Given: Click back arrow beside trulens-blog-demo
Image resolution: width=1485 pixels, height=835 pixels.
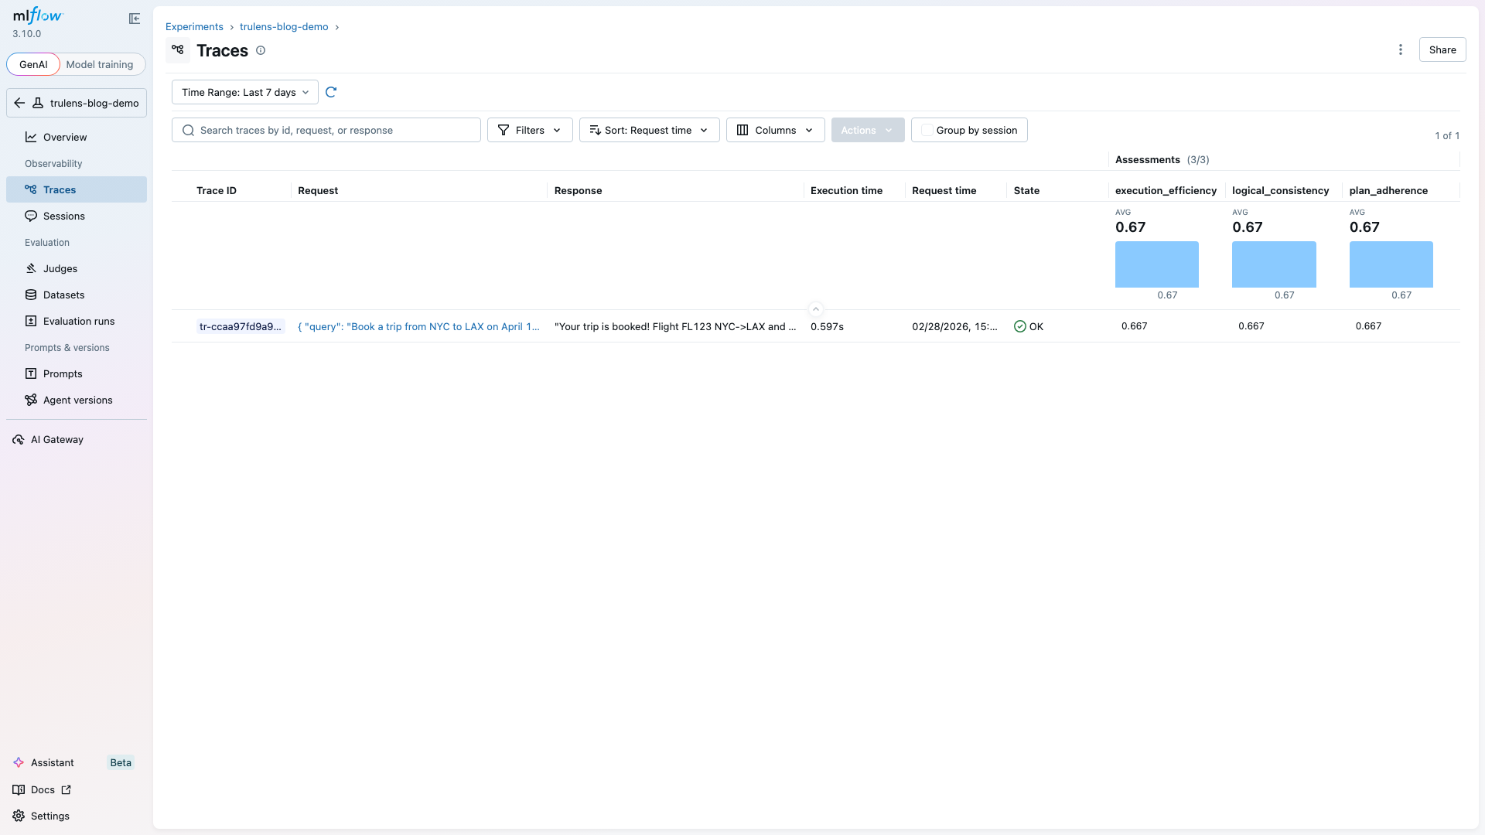Looking at the screenshot, I should click(20, 103).
